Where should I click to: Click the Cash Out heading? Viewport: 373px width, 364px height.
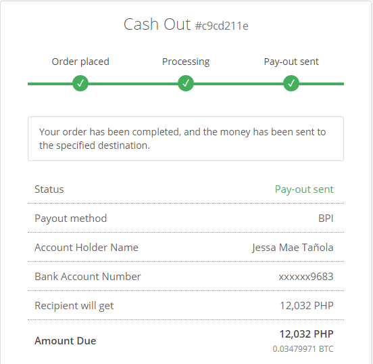[x=157, y=24]
